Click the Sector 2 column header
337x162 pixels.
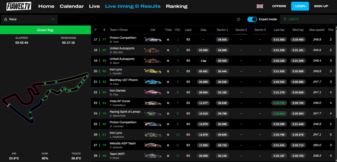click(241, 30)
